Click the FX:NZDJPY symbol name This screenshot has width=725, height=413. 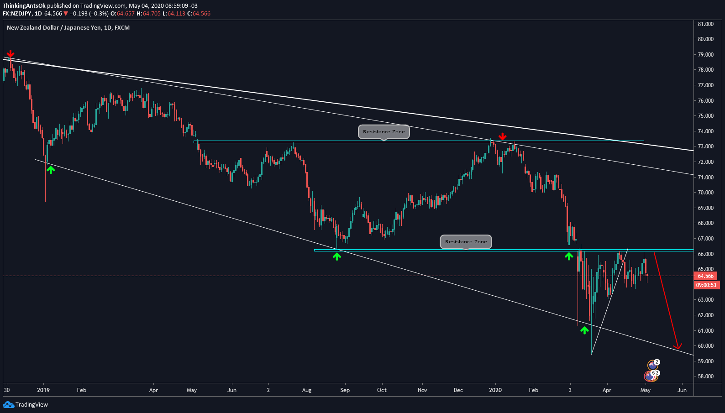(17, 14)
